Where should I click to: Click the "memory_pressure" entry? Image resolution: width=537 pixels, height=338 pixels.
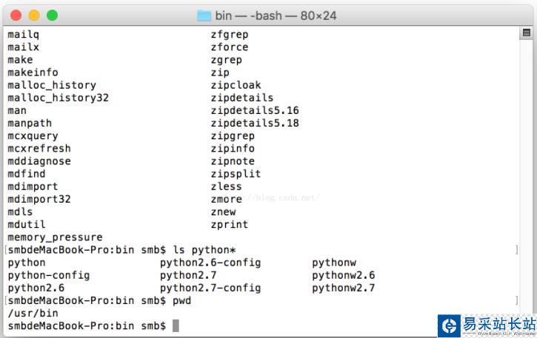click(55, 237)
